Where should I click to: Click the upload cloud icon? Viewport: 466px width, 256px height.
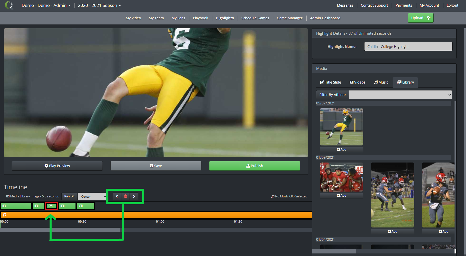point(429,18)
